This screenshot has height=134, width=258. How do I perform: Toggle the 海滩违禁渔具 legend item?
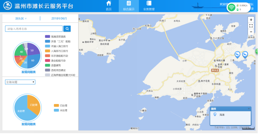[55, 37]
